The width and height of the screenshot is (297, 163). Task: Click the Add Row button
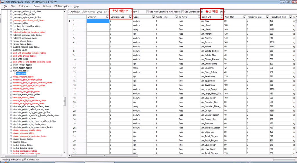point(75,12)
